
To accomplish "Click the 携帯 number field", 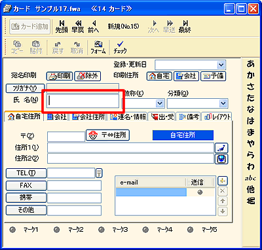I will [x=74, y=198].
